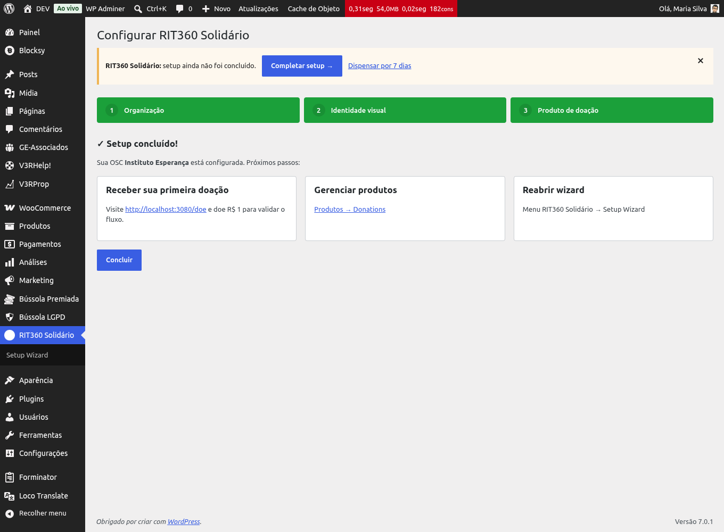Viewport: 724px width, 532px height.
Task: Open Cache de Objeto admin bar menu
Action: pos(314,9)
